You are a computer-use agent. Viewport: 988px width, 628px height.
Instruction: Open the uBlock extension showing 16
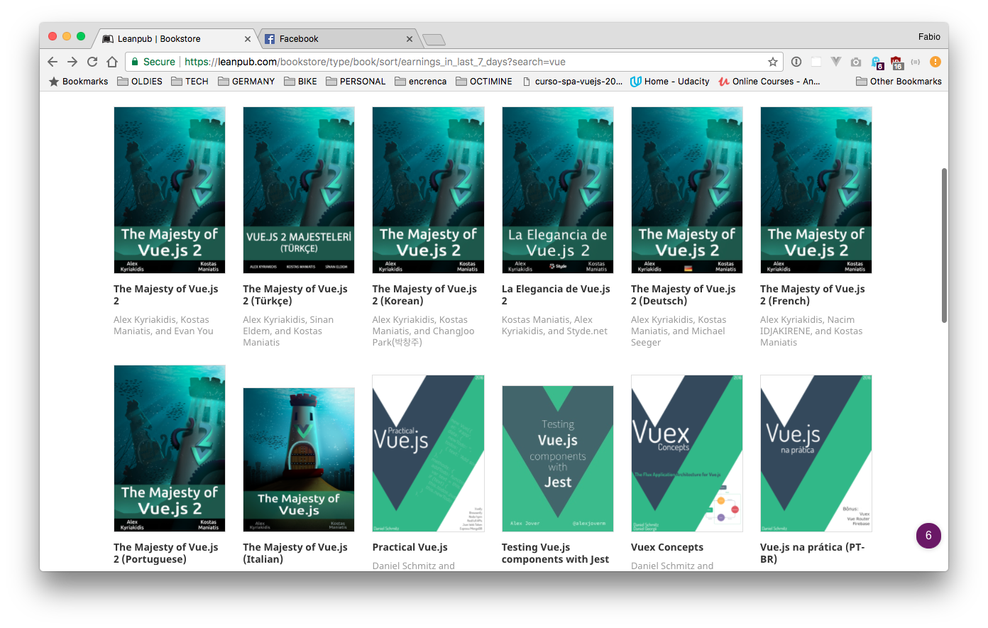[x=896, y=62]
